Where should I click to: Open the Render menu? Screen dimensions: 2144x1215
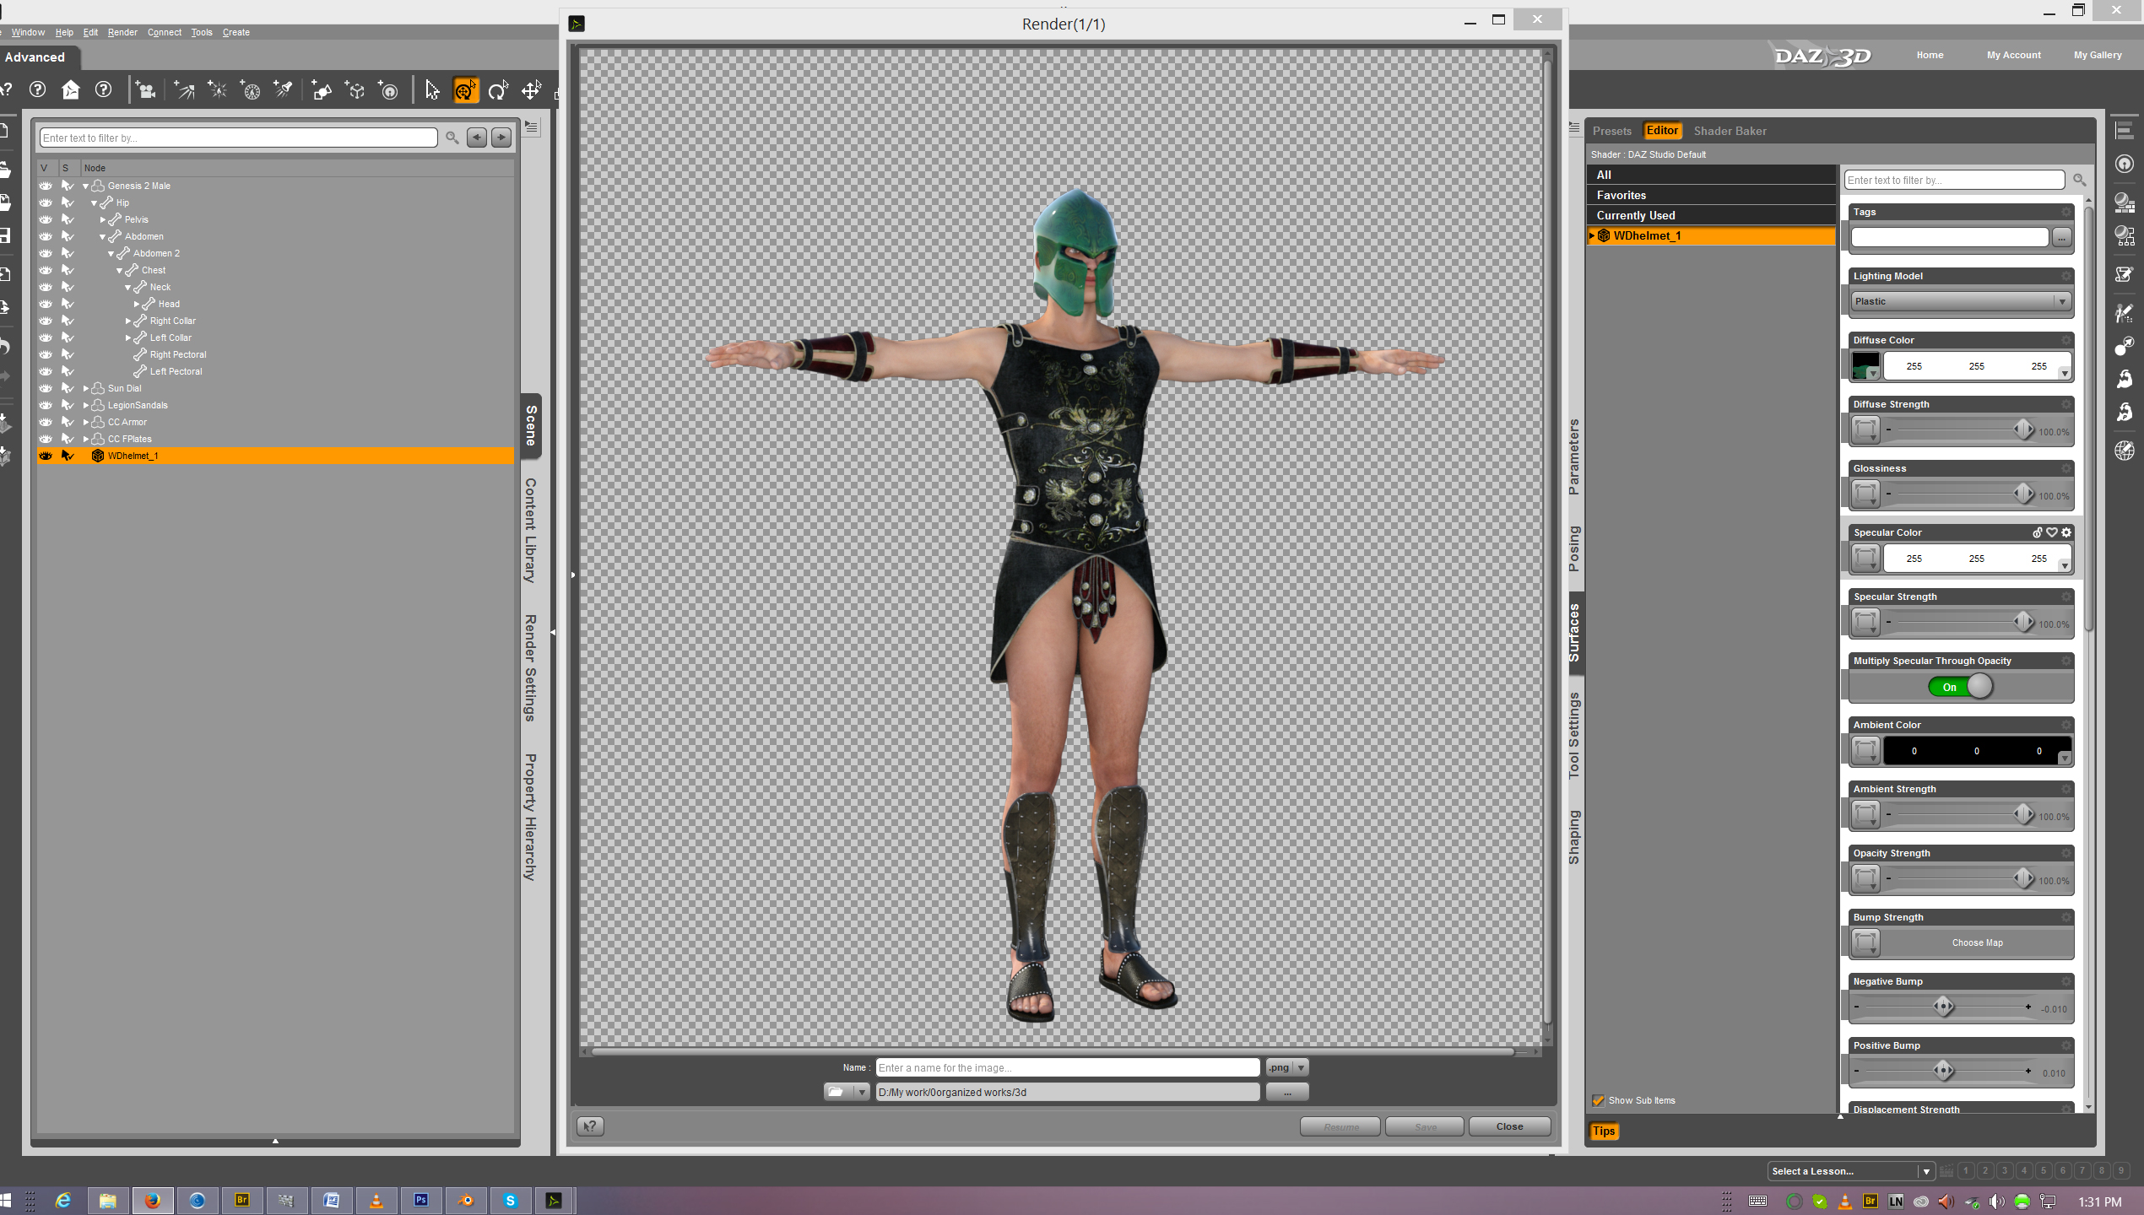[122, 32]
